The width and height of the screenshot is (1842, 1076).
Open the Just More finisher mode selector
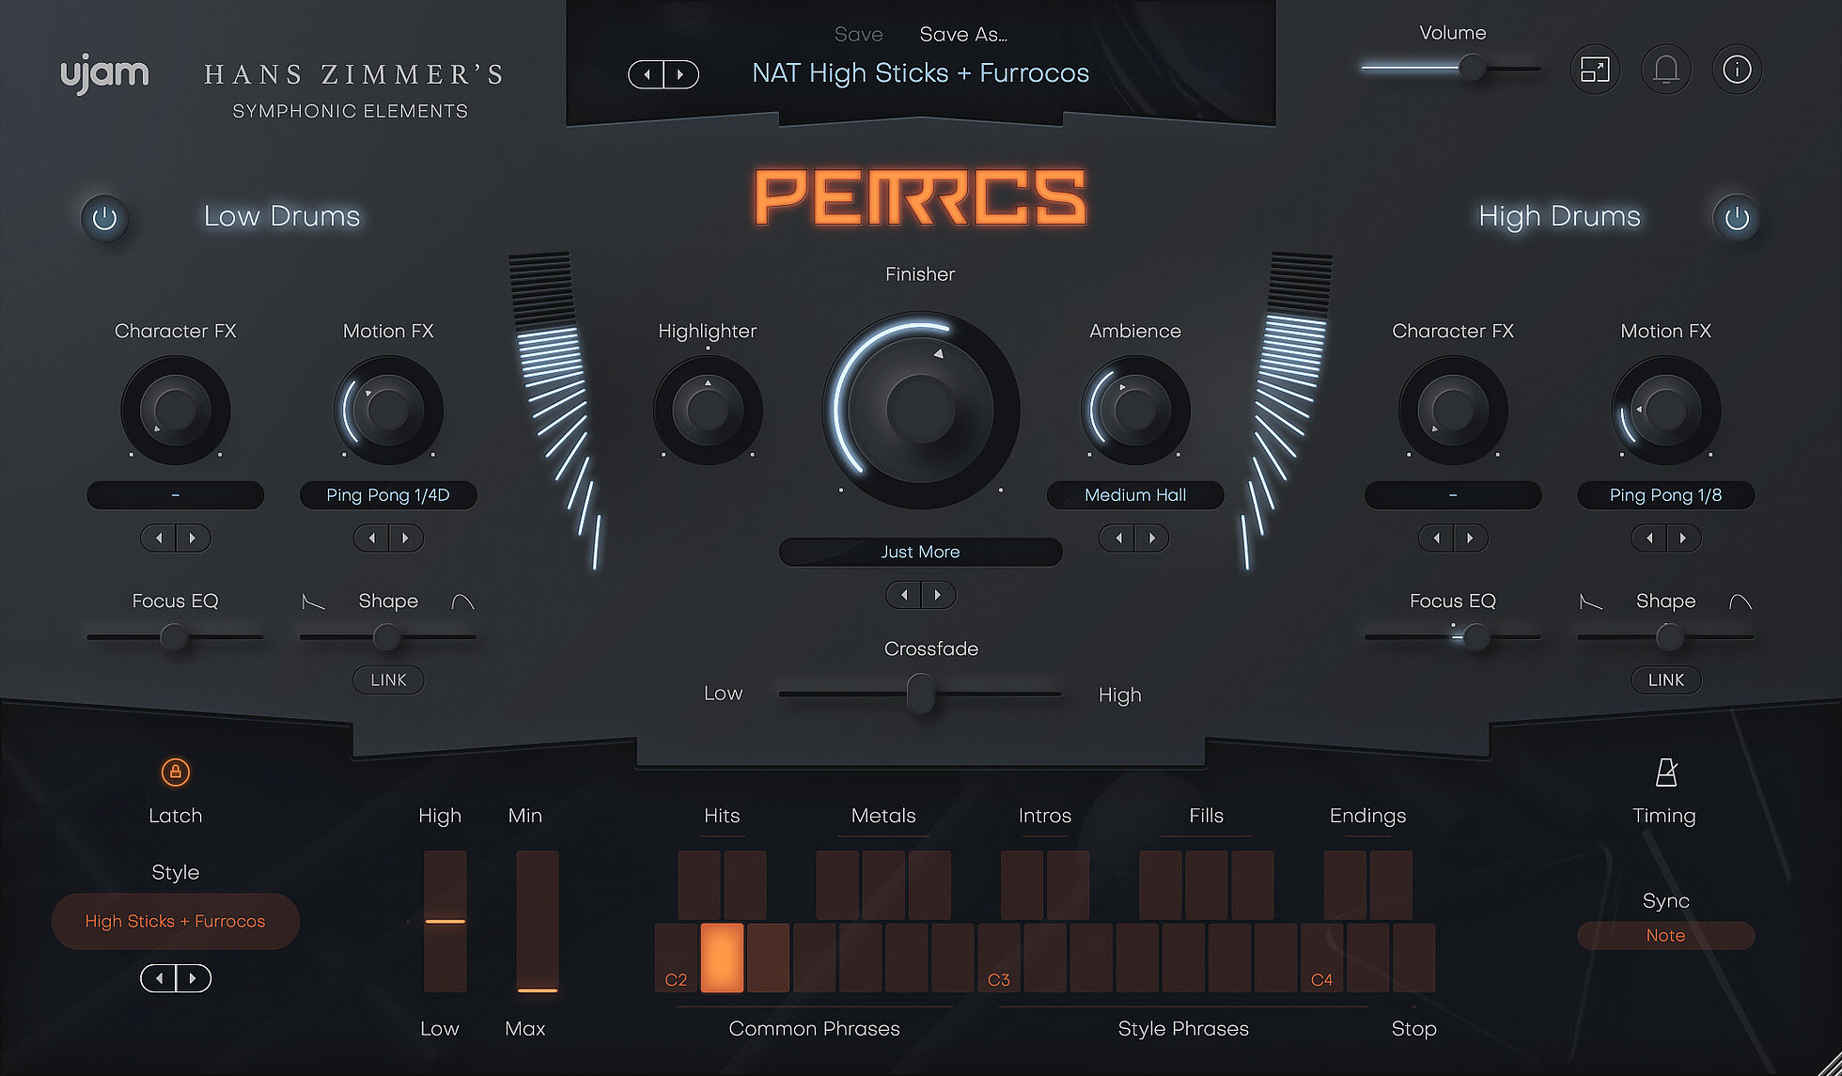tap(919, 552)
